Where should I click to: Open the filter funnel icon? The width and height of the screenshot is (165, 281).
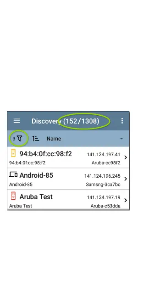point(20,139)
